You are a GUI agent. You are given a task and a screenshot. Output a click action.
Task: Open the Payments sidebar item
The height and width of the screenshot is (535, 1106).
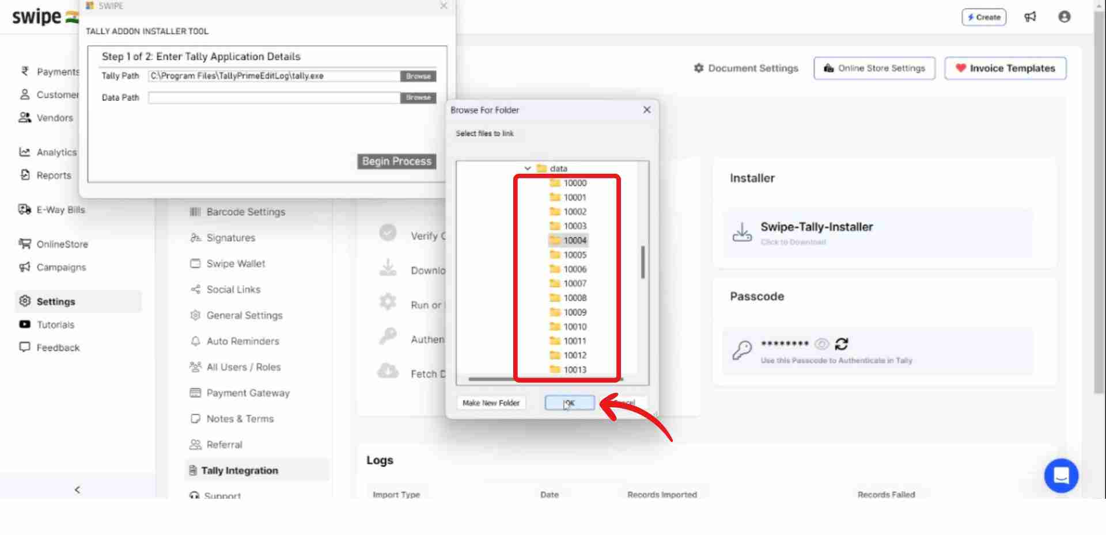point(50,71)
